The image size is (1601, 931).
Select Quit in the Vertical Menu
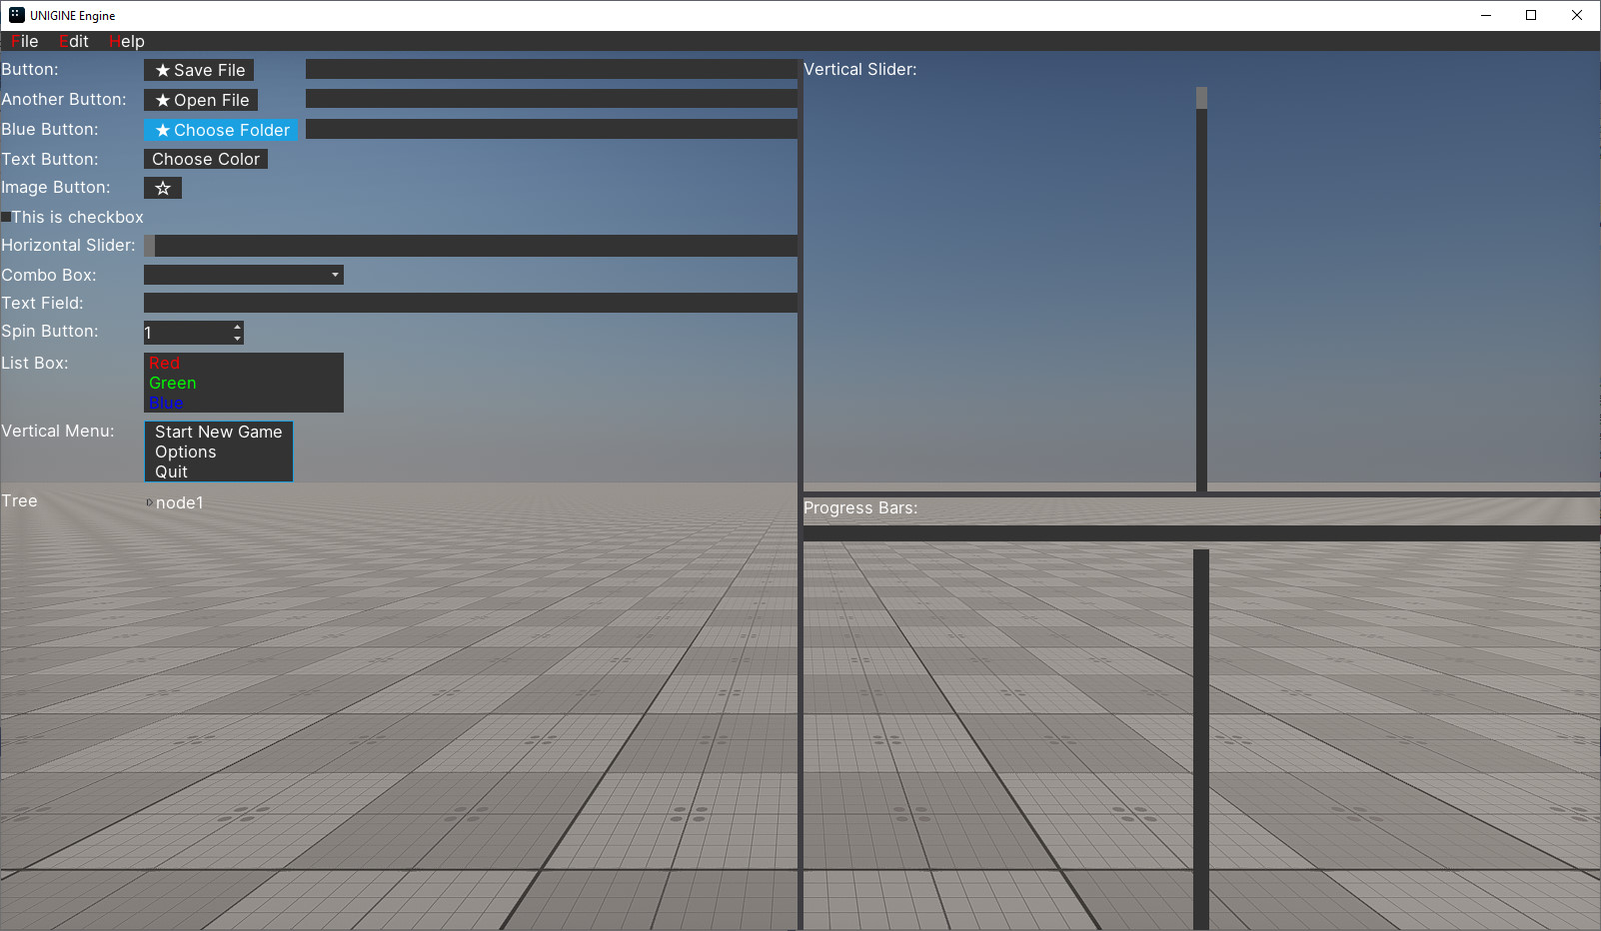click(x=171, y=471)
